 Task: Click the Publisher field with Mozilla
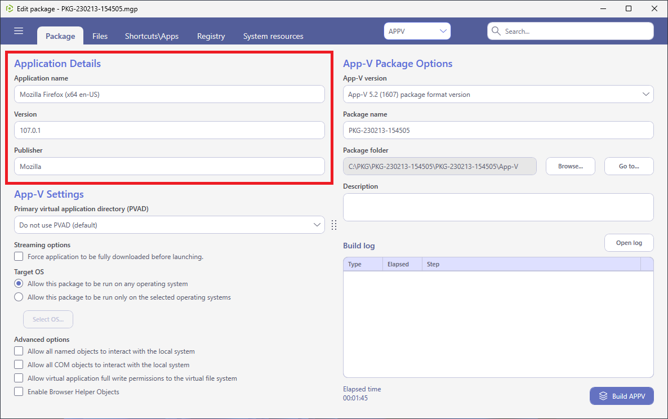tap(170, 167)
